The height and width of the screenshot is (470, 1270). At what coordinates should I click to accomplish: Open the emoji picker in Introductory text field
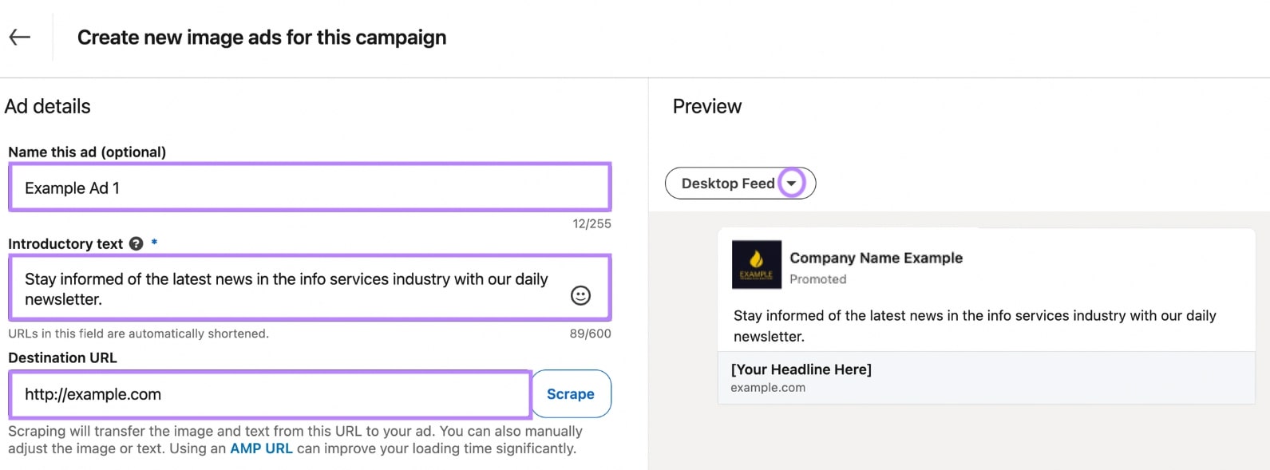(580, 296)
